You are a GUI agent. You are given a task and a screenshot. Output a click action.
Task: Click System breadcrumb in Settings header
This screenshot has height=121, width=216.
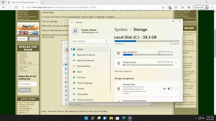[x=121, y=30]
